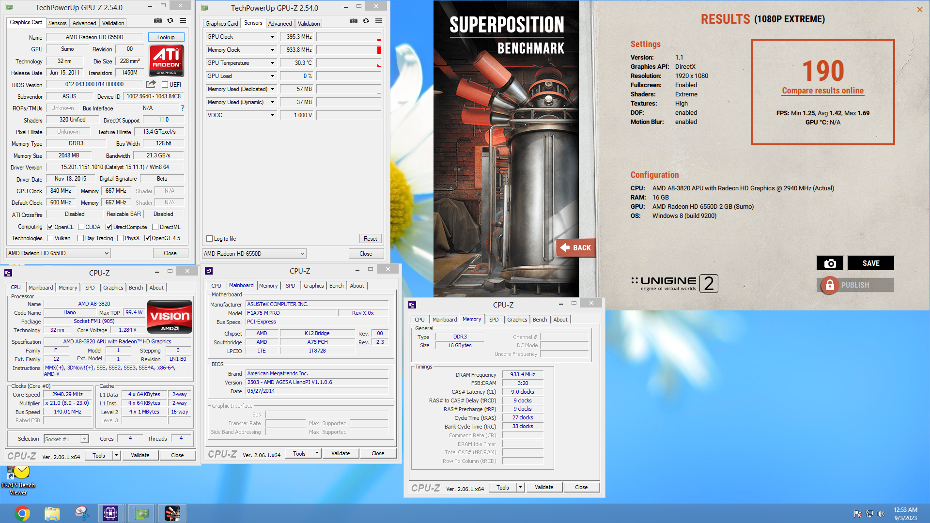The height and width of the screenshot is (523, 930).
Task: Click the BIOS Version value field
Action: pos(94,84)
